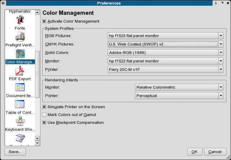Open the Table of Contents icon
The image size is (231, 160).
19,104
